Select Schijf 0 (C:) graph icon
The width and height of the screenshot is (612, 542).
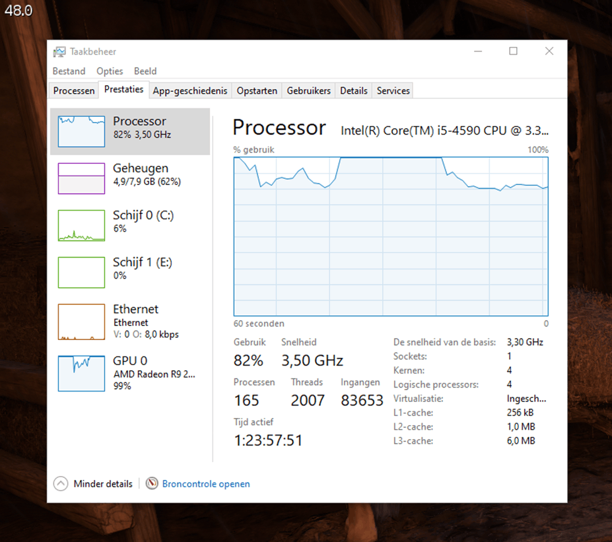81,225
